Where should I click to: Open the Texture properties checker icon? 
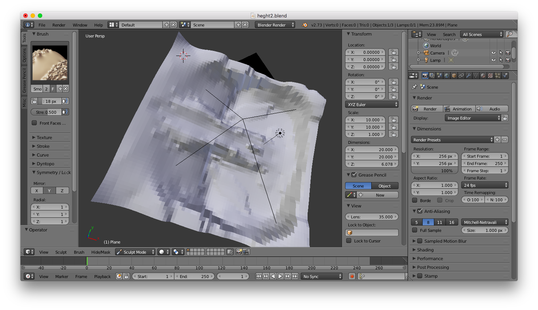pos(490,76)
